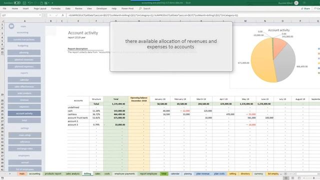
Task: Click the sheet tab scroll right arrow
Action: pos(10,173)
